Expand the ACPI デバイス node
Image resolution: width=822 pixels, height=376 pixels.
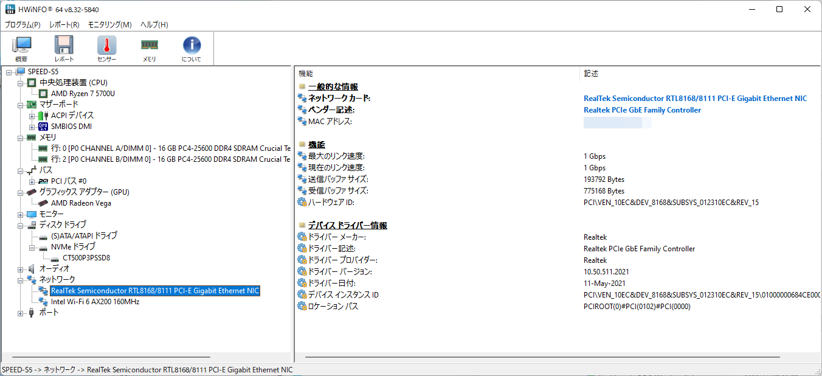pyautogui.click(x=32, y=116)
